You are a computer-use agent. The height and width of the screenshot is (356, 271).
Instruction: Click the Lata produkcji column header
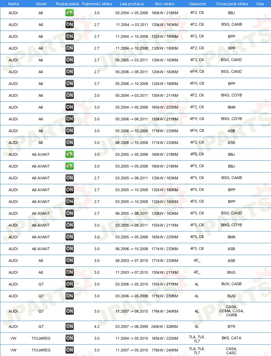pos(132,4)
